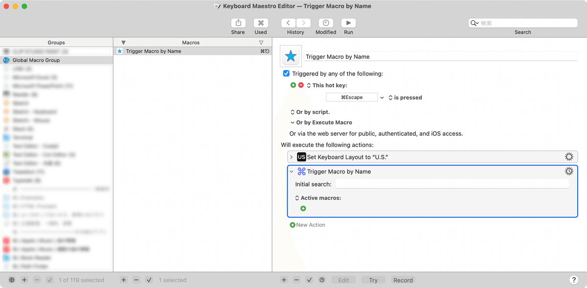This screenshot has width=587, height=288.
Task: Click the command-symbol icon of Trigger Macro action
Action: (x=301, y=171)
